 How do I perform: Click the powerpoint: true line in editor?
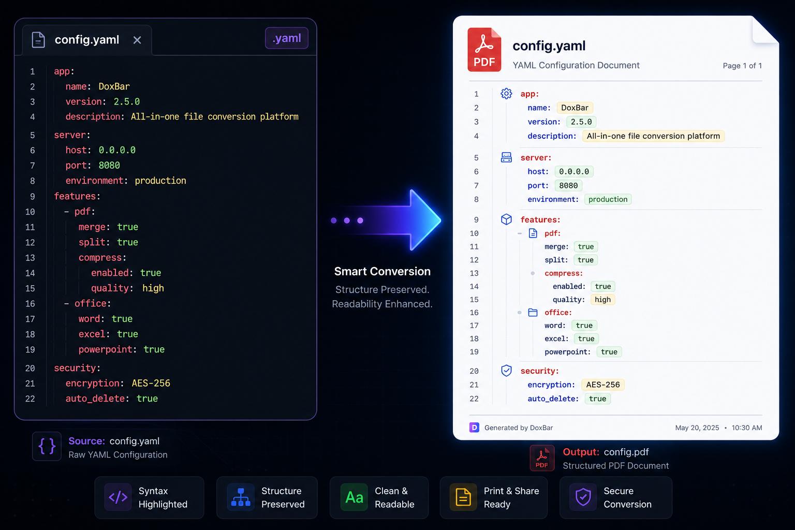[x=121, y=349]
